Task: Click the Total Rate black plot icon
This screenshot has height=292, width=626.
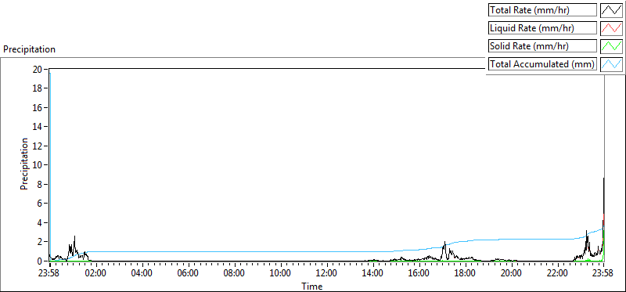Action: 611,10
